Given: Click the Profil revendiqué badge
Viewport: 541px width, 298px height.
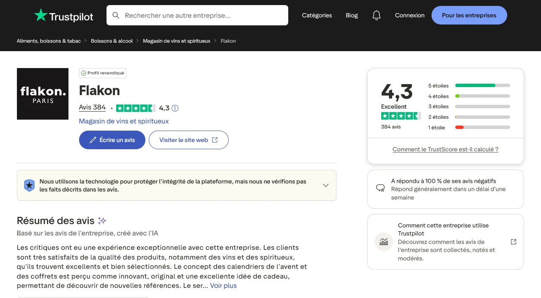Looking at the screenshot, I should [x=102, y=73].
